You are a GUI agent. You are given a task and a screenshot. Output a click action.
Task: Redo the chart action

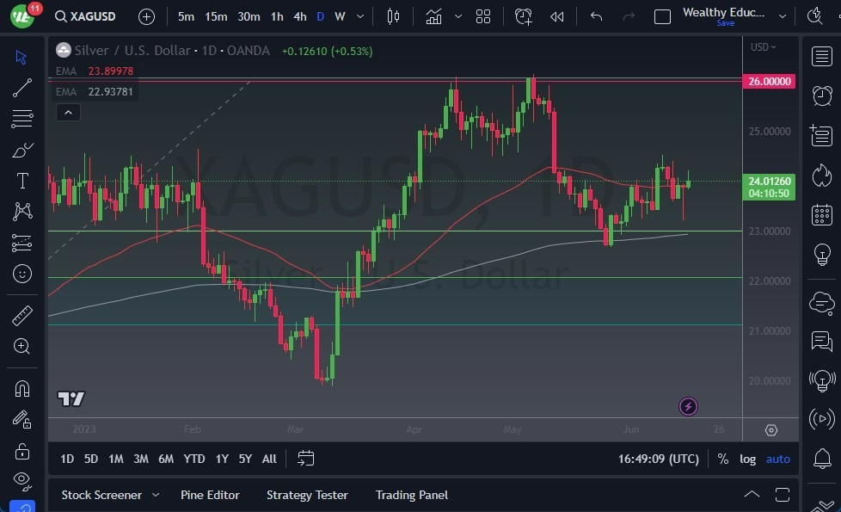click(629, 16)
